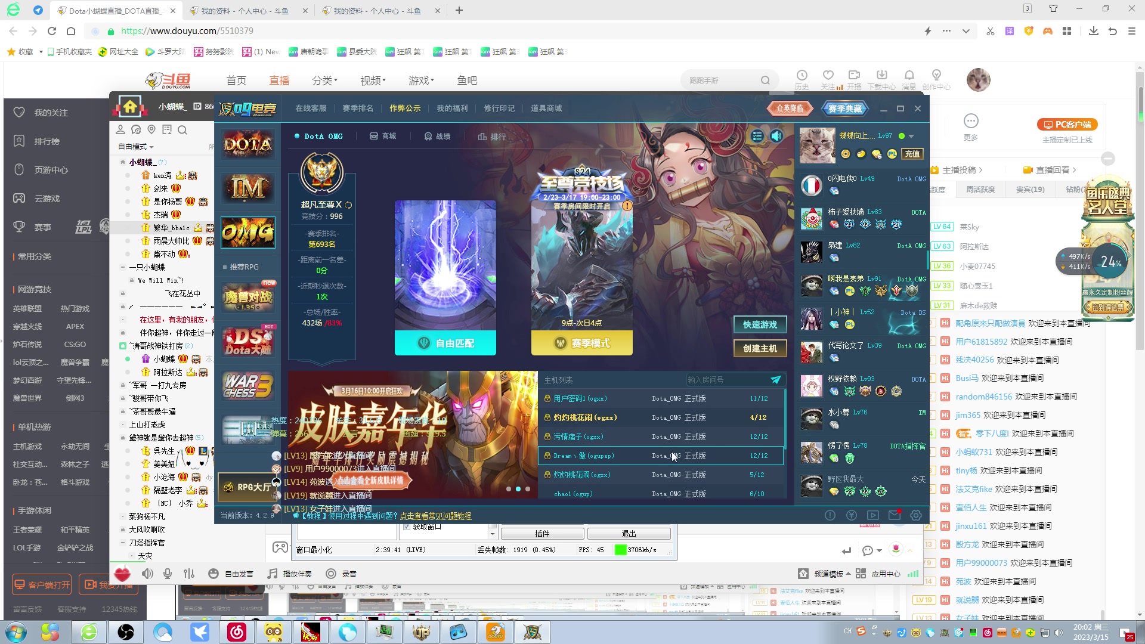Click the red heart icon in voice window
1145x644 pixels.
tap(122, 574)
